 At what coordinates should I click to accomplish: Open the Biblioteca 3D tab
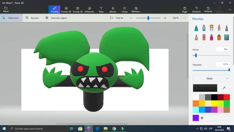pyautogui.click(x=136, y=10)
